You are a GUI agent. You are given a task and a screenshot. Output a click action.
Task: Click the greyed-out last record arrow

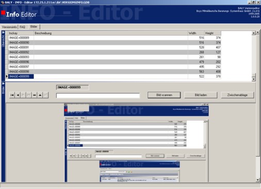pos(29,95)
